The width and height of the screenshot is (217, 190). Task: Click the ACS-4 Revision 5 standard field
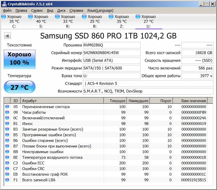click(x=148, y=83)
